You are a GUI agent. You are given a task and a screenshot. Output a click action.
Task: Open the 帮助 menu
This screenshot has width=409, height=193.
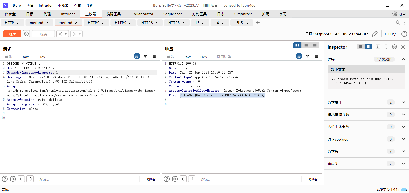click(90, 5)
